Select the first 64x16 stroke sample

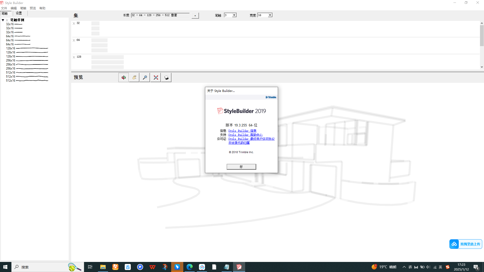click(18, 36)
